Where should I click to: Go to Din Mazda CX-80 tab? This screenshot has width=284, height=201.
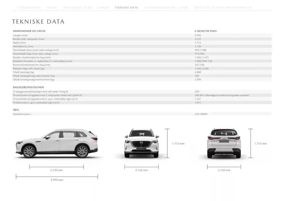coord(77,7)
